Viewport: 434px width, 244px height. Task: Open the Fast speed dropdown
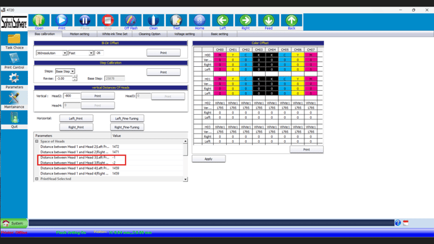pos(81,53)
